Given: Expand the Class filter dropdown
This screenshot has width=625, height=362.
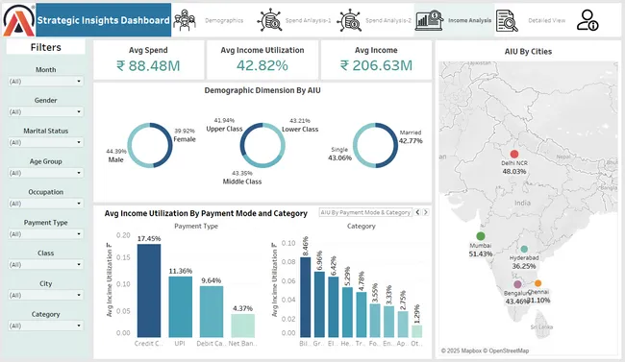Looking at the screenshot, I should [x=46, y=265].
